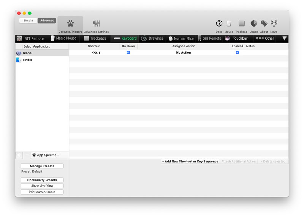Click the On Down column header

(x=128, y=46)
